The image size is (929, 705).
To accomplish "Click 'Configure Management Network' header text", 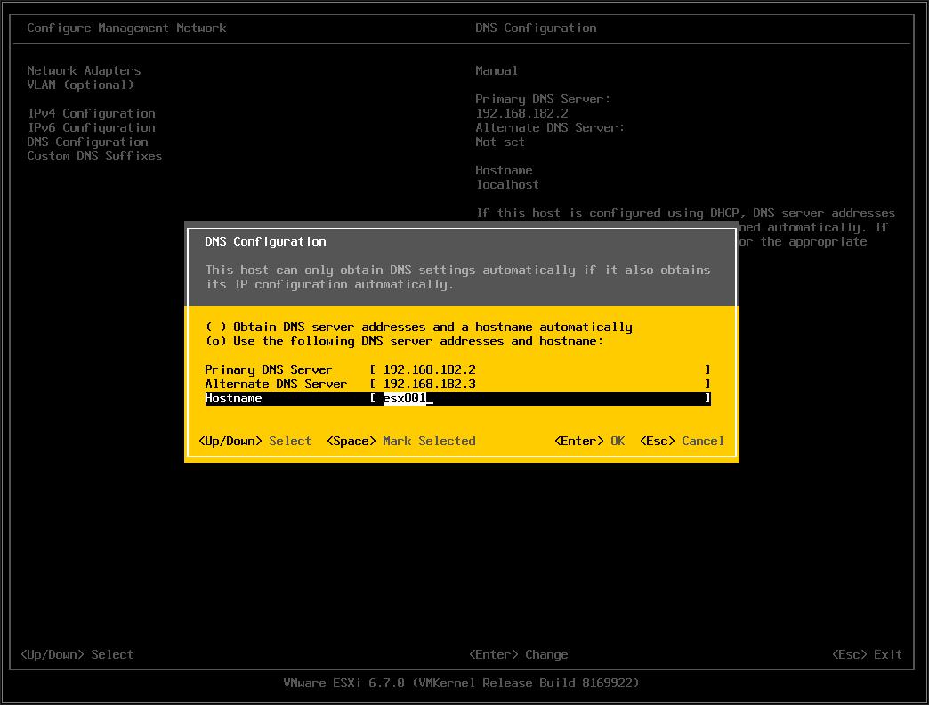I will (126, 28).
